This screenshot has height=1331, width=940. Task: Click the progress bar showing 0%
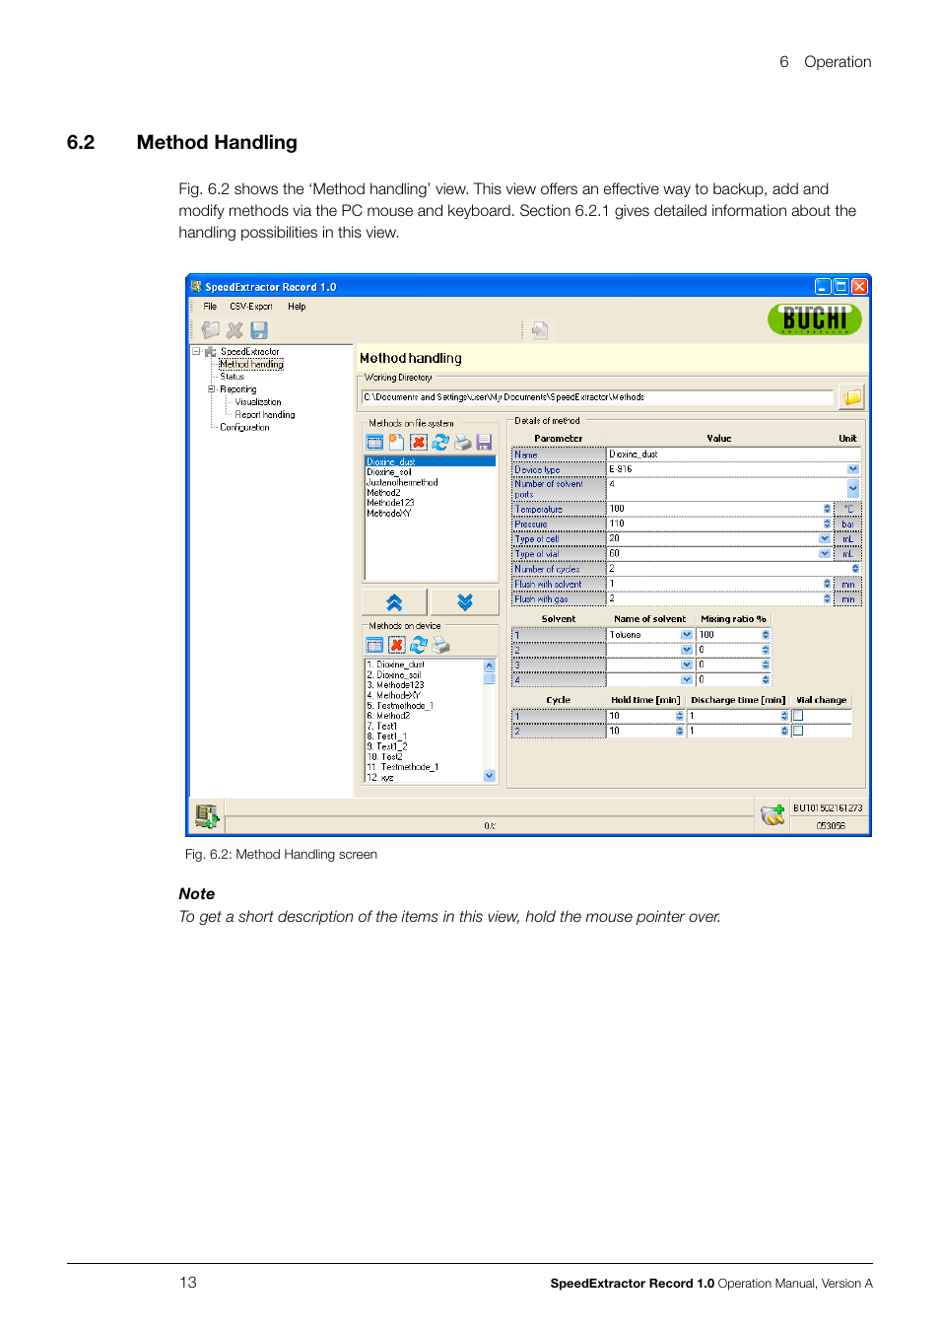[490, 825]
